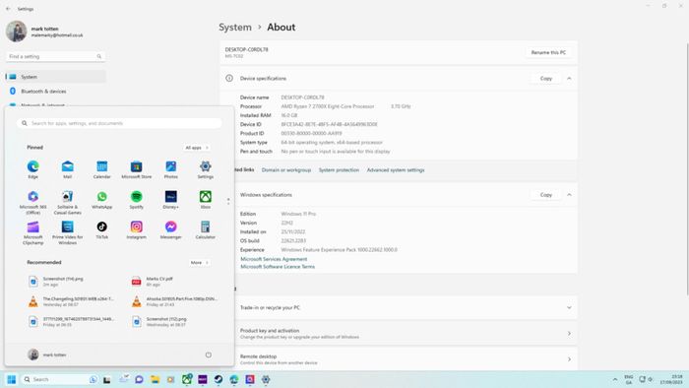689x388 pixels.
Task: Click System in the breadcrumb header
Action: pos(235,28)
